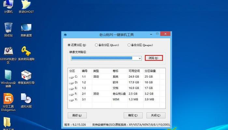This screenshot has width=228, height=130.
Task: Expand the 映像文件路径 dropdown arrow
Action: click(x=140, y=58)
